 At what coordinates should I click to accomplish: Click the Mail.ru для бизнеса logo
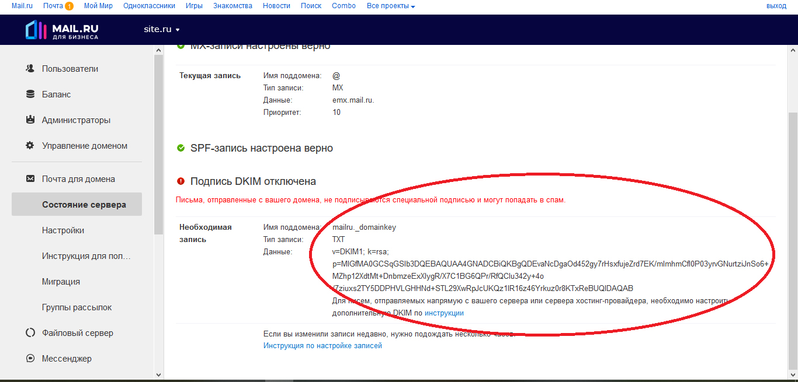point(62,30)
